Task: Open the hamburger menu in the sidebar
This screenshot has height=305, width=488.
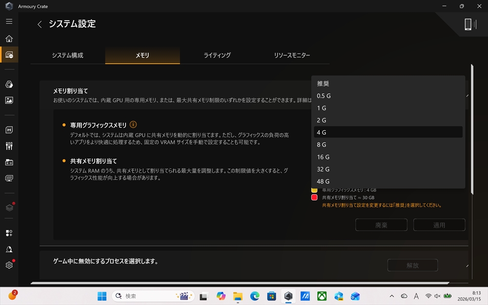Action: click(9, 21)
